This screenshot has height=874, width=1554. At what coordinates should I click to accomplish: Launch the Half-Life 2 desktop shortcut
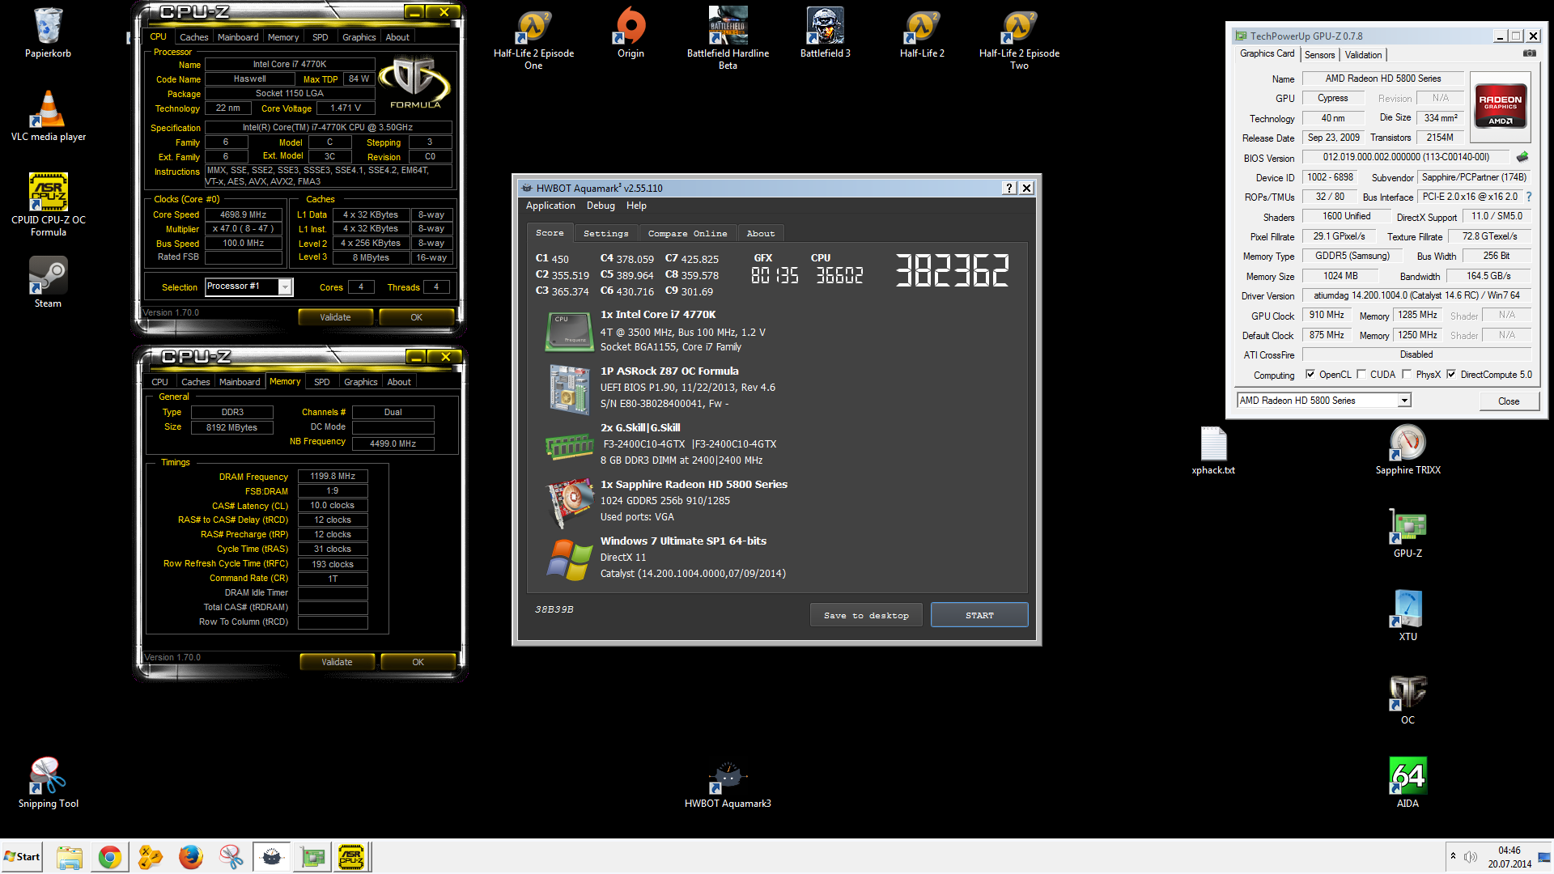pos(923,33)
